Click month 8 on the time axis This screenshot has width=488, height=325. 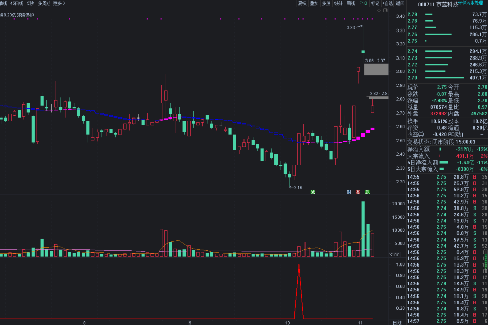[x=84, y=323]
